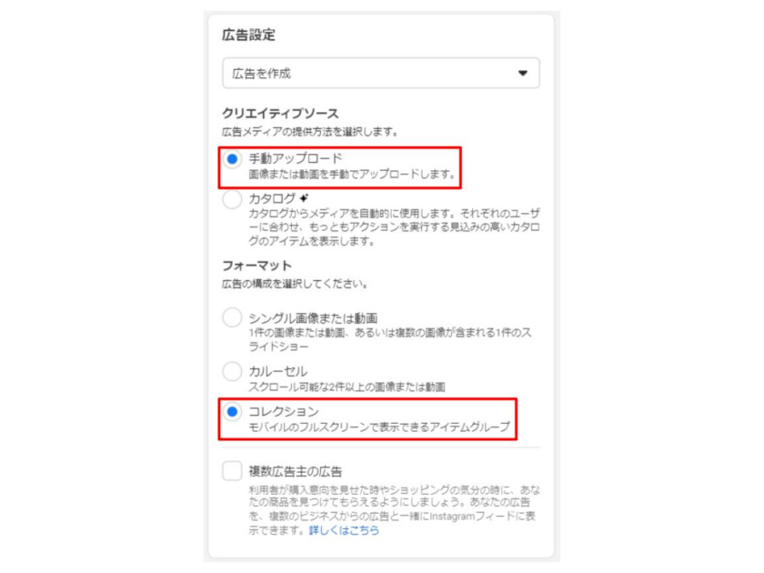Select the 手動アップロード radio button
The width and height of the screenshot is (764, 573).
233,159
